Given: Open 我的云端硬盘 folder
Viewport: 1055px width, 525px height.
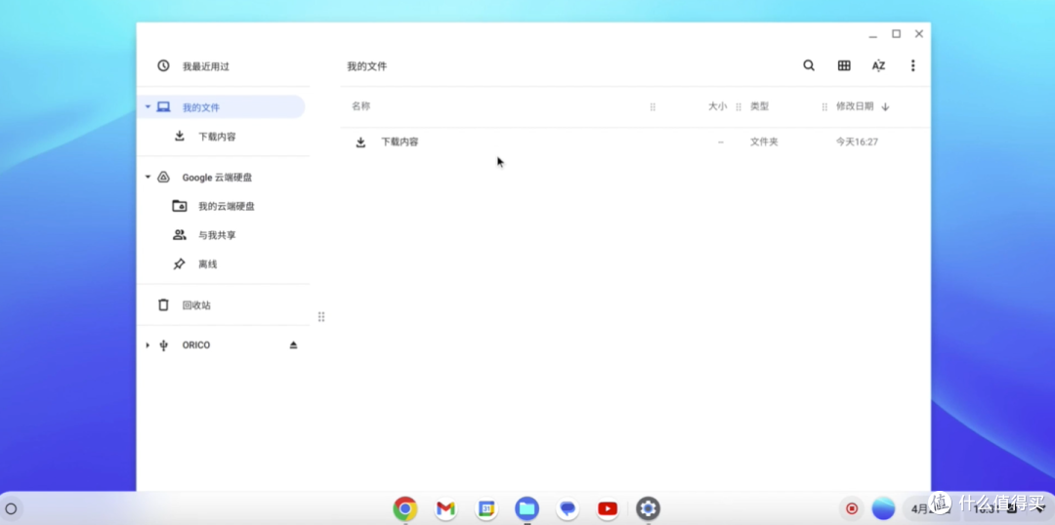Looking at the screenshot, I should pos(222,206).
